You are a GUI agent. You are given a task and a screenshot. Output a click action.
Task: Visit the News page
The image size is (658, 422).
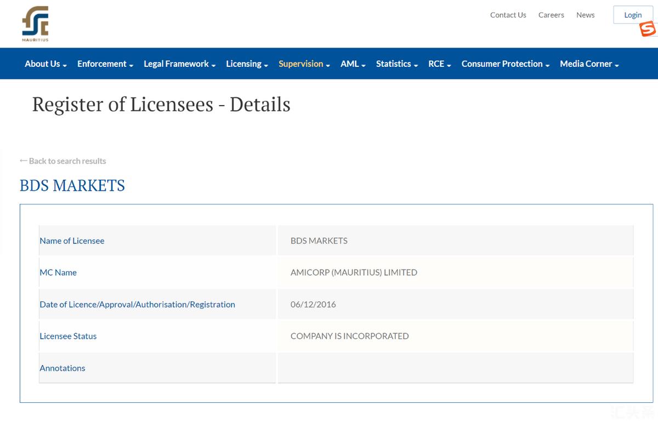[x=585, y=15]
